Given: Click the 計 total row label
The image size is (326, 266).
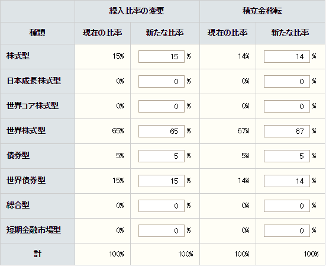Looking at the screenshot, I should (37, 254).
